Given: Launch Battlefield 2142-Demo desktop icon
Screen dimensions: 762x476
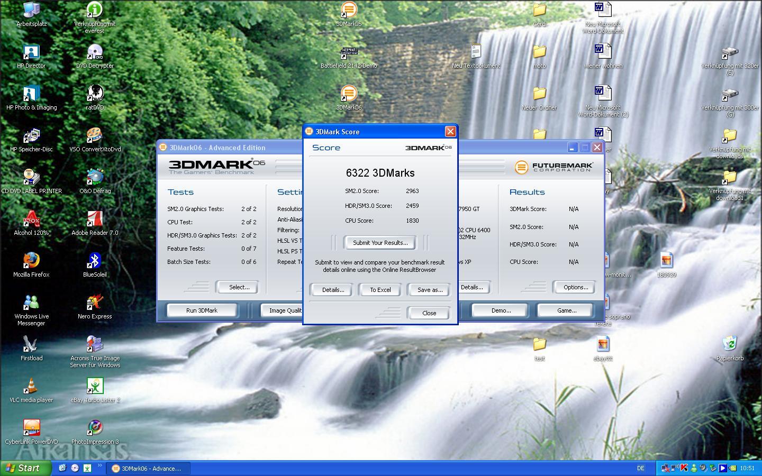Looking at the screenshot, I should tap(349, 56).
